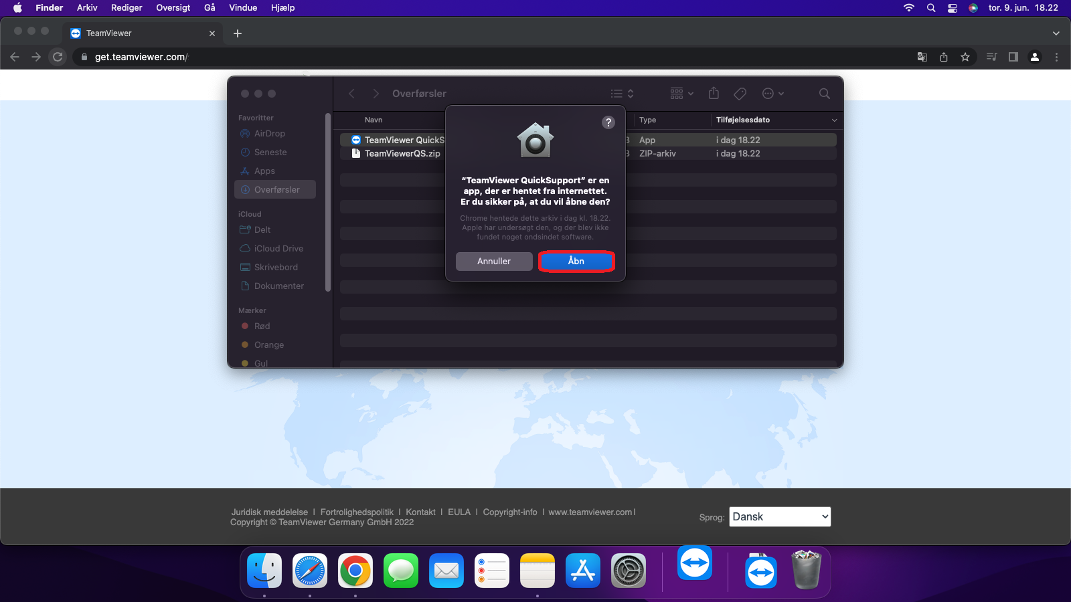1071x602 pixels.
Task: Open Chrome's three-dot menu
Action: [1056, 57]
